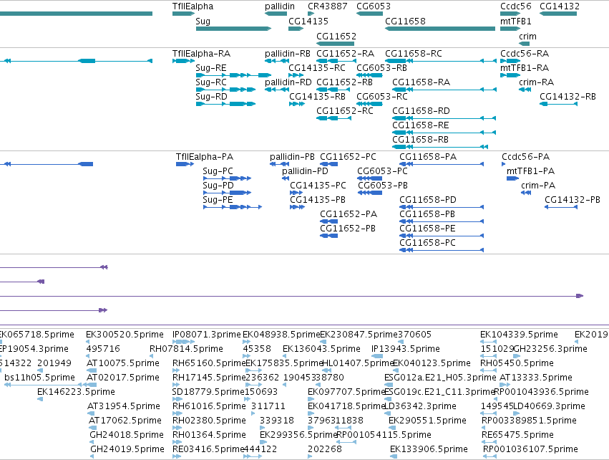Image resolution: width=609 pixels, height=460 pixels.
Task: Select transcript crim-RA
Action: pos(537,82)
